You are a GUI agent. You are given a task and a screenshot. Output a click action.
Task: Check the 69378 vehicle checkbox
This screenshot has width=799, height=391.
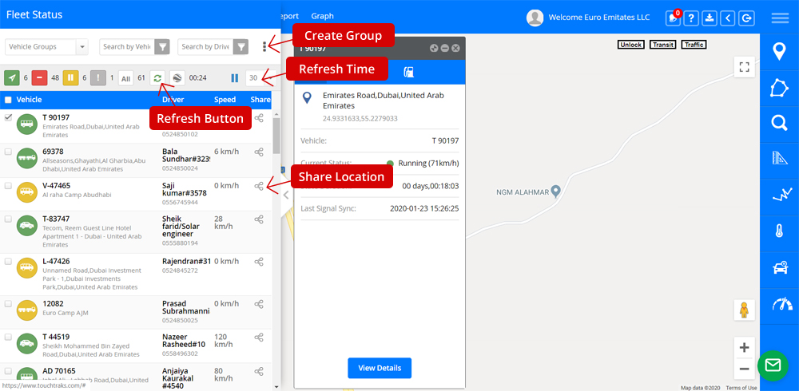coord(8,152)
